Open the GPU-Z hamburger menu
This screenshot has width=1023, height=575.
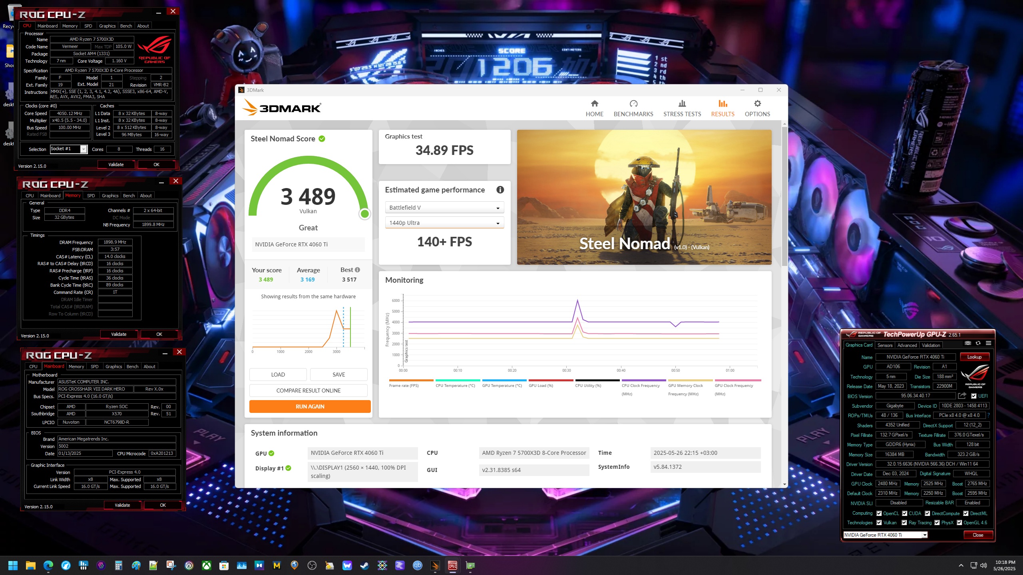click(988, 343)
